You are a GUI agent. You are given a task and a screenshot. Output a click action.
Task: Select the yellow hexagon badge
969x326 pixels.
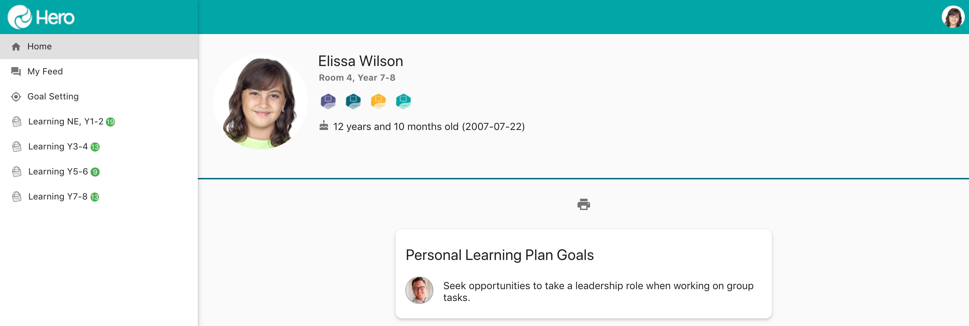(378, 101)
